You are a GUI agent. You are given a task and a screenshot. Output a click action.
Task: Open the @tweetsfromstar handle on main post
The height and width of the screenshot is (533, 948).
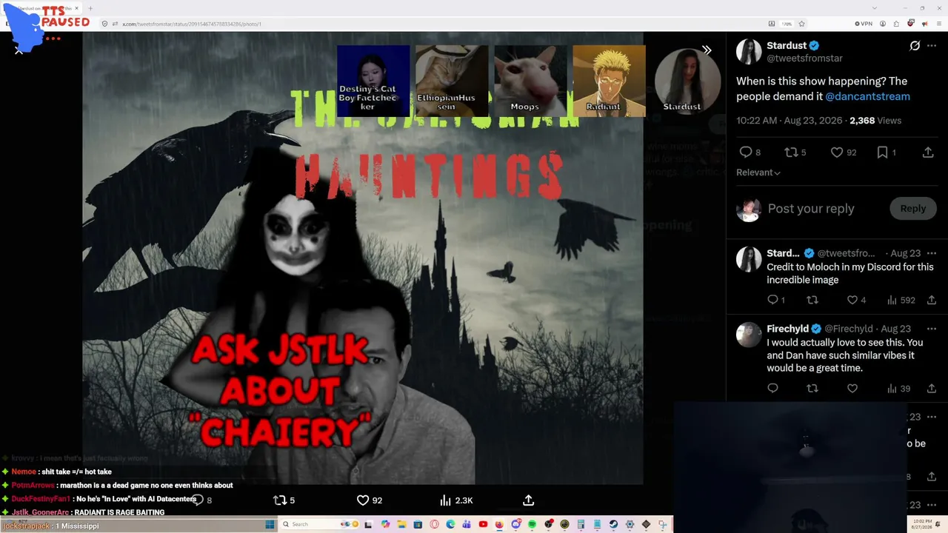pos(804,58)
